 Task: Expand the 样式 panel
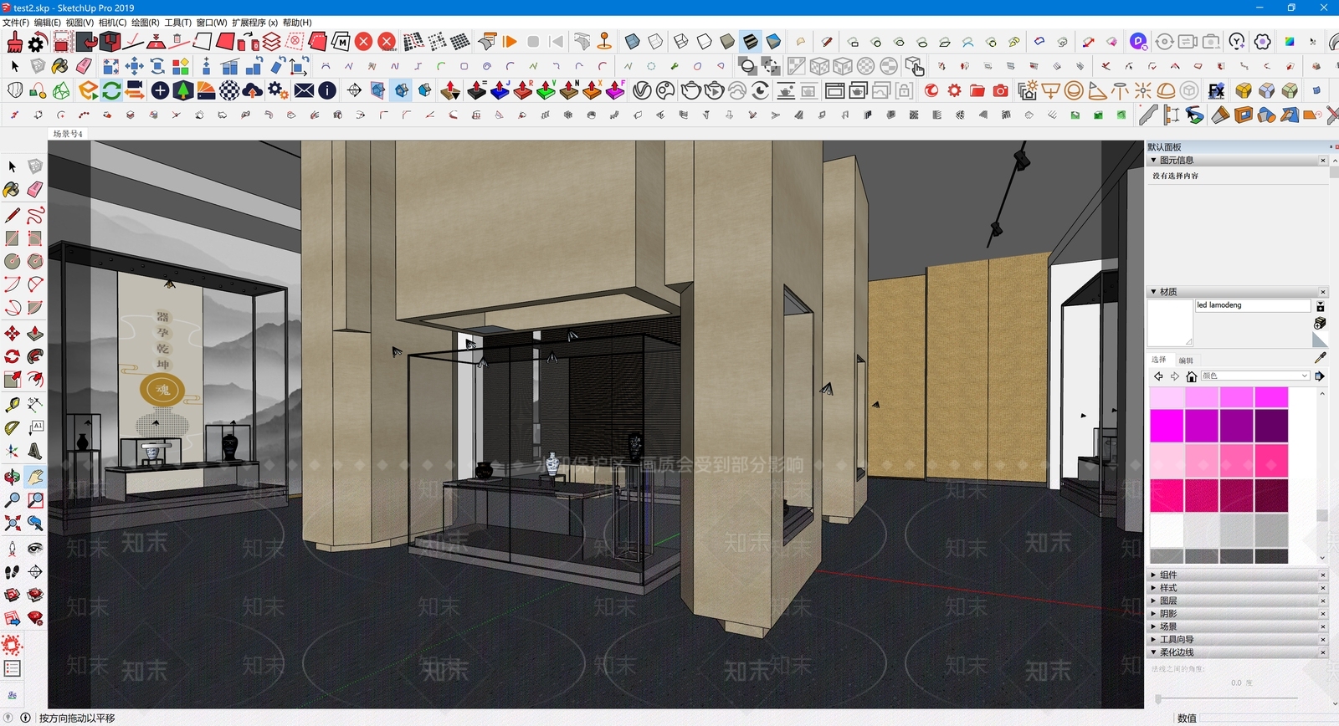[x=1237, y=588]
